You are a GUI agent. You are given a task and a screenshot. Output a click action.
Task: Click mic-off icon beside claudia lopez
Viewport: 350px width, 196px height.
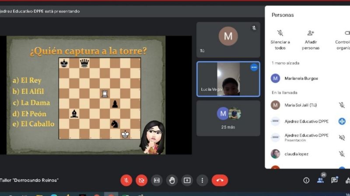(x=342, y=154)
